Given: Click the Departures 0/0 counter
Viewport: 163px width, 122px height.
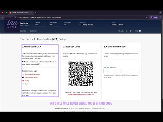Looking at the screenshot, I should tap(55, 24).
